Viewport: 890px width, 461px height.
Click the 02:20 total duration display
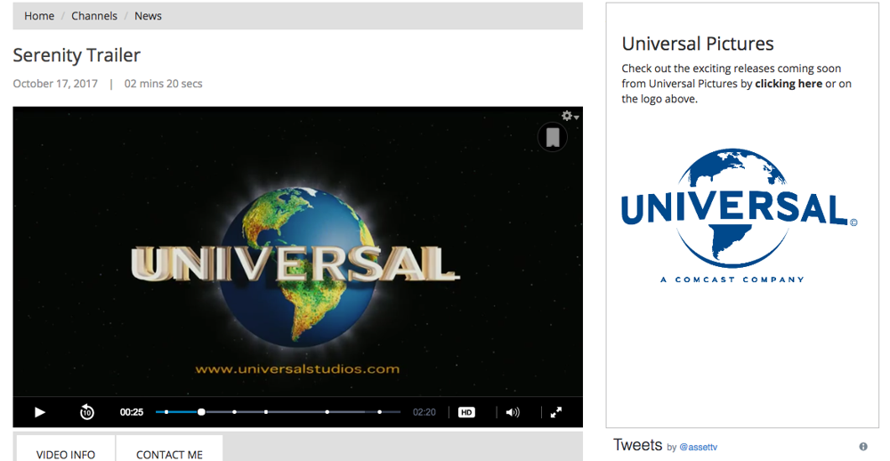click(424, 412)
